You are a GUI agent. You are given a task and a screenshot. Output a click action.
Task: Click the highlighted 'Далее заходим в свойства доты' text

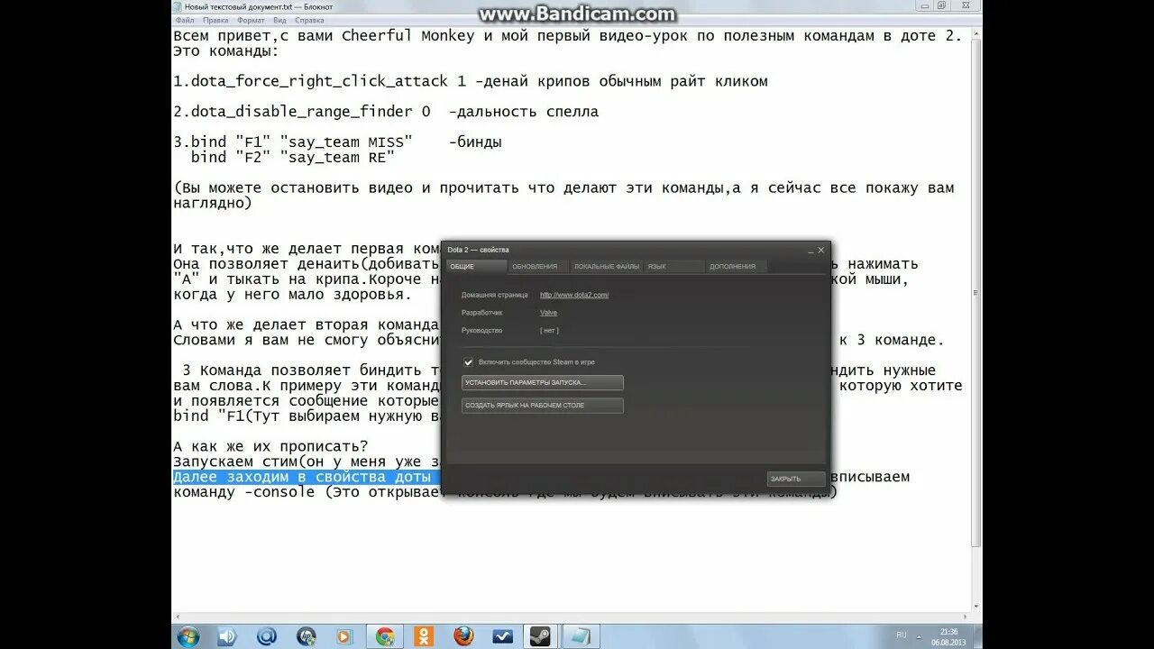click(306, 477)
